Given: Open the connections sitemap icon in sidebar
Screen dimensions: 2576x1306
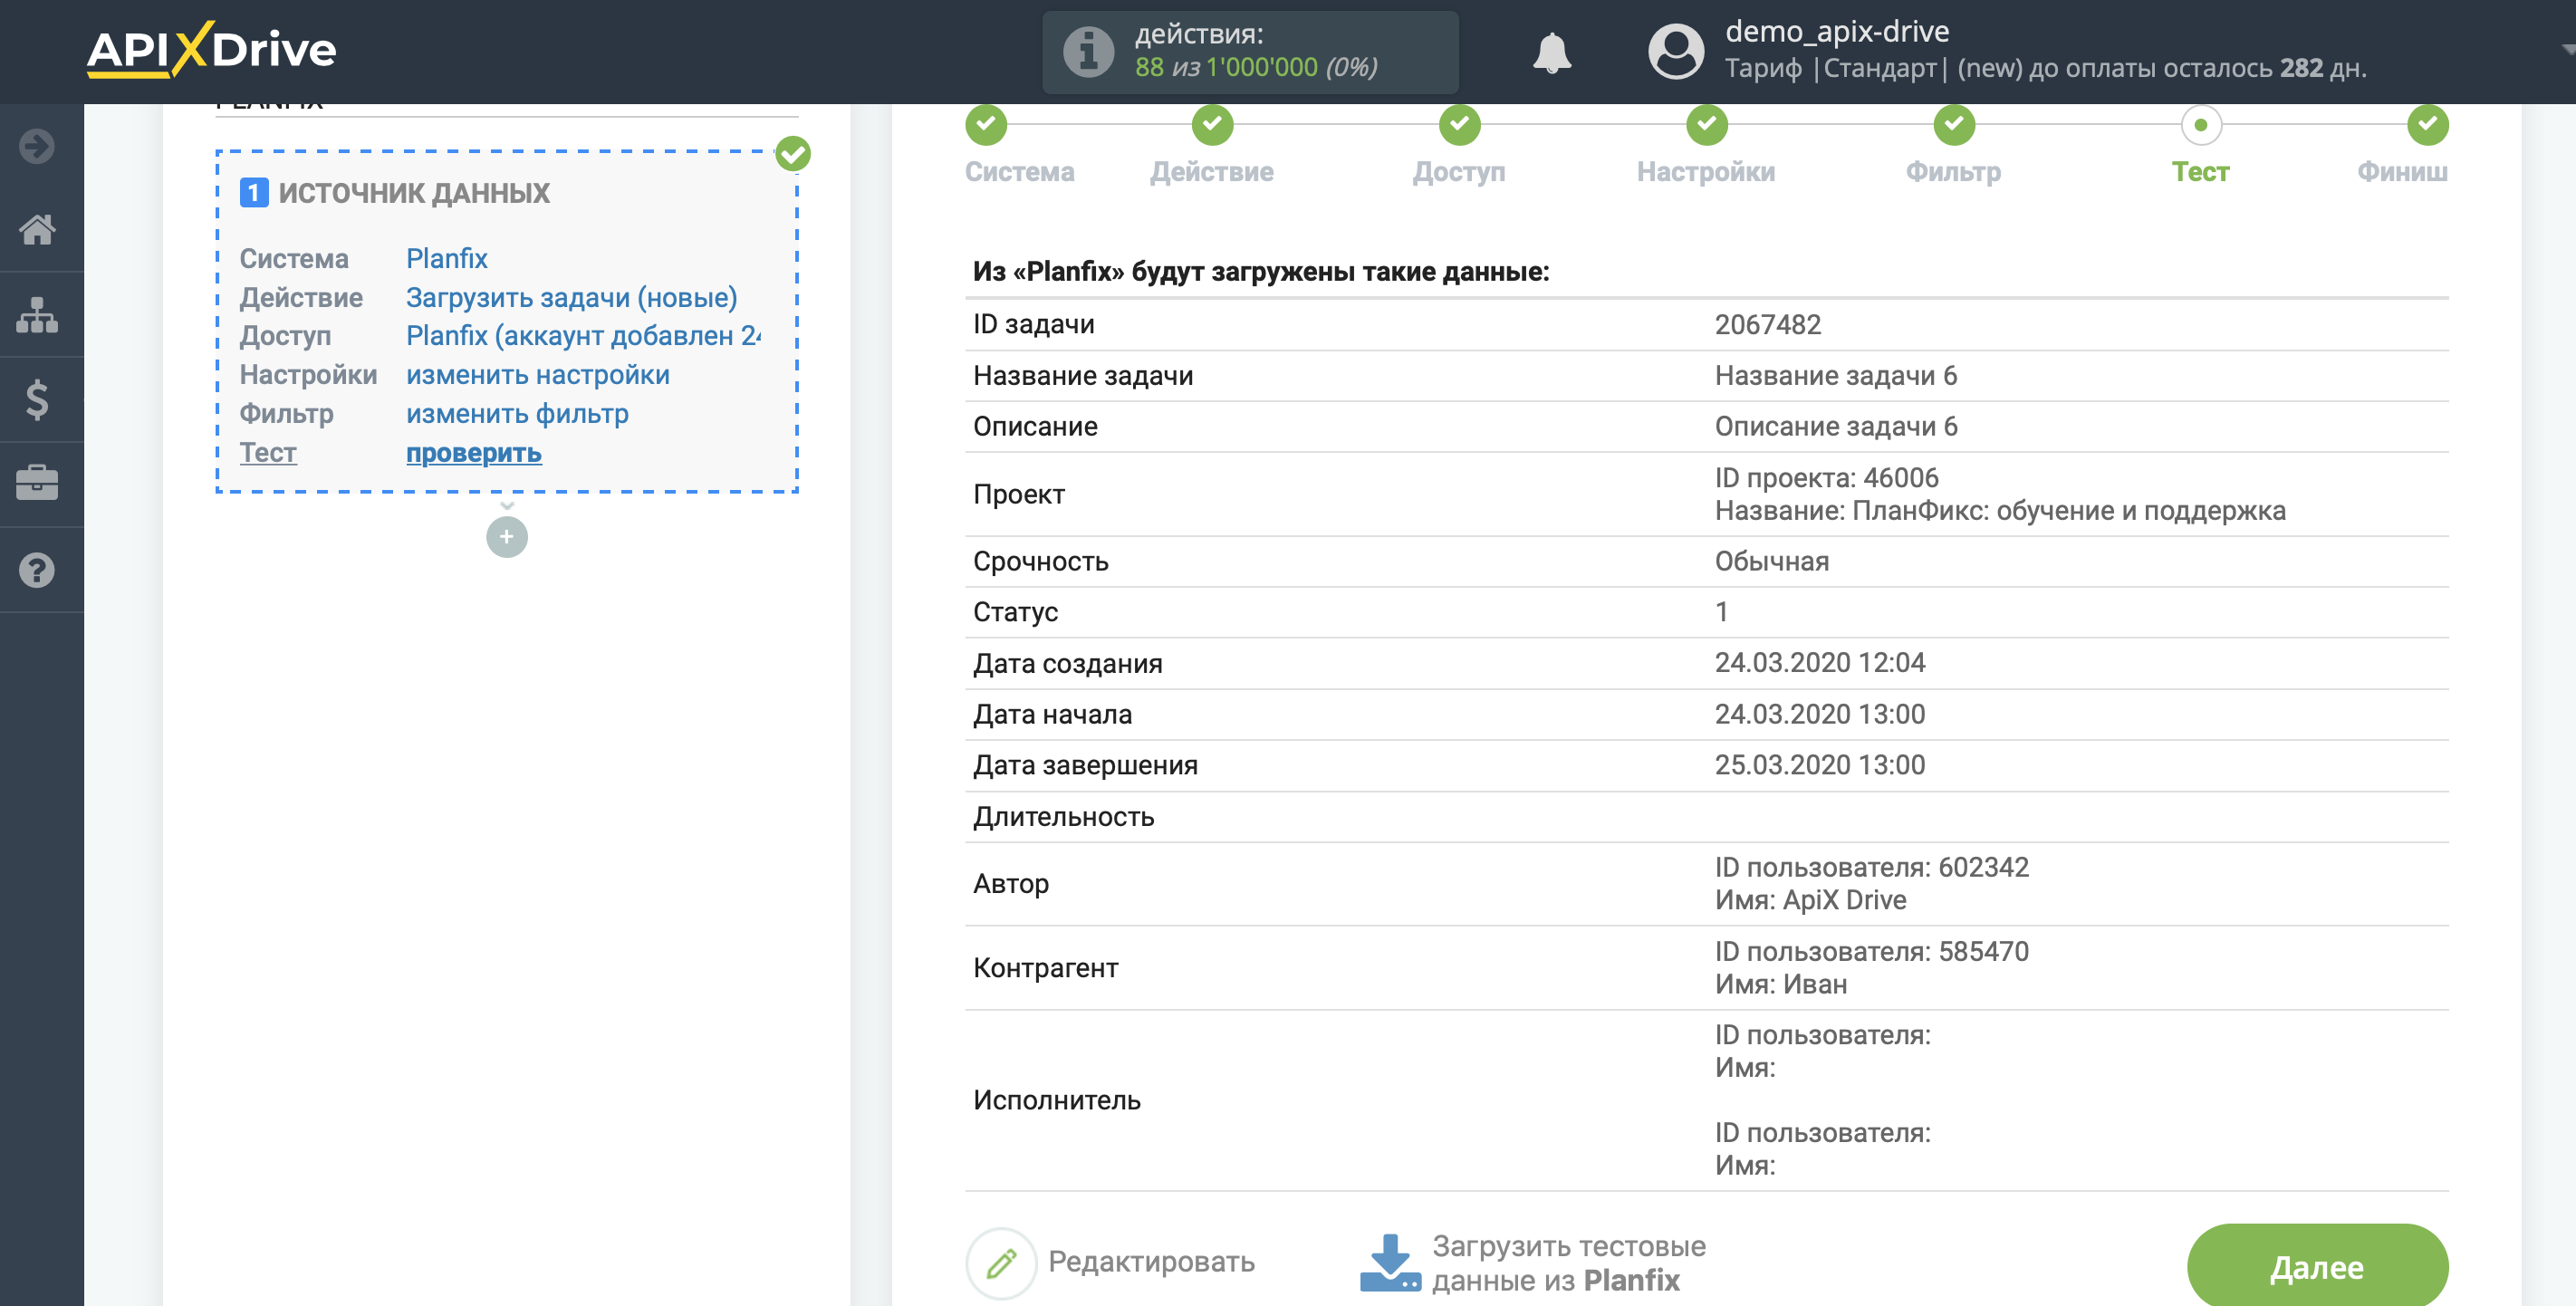Looking at the screenshot, I should pos(38,315).
